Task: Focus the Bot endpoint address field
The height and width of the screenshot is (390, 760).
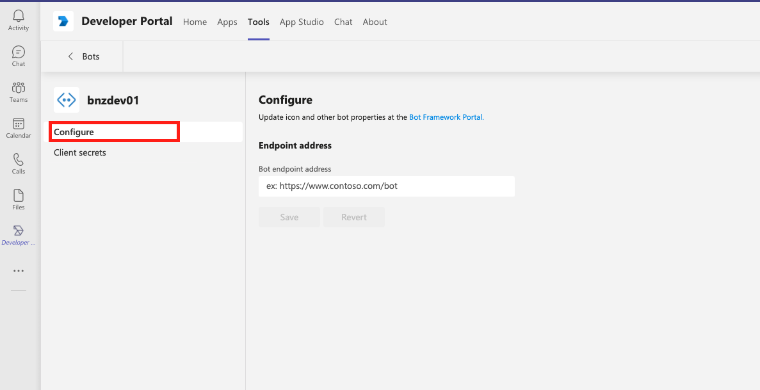Action: pyautogui.click(x=386, y=186)
